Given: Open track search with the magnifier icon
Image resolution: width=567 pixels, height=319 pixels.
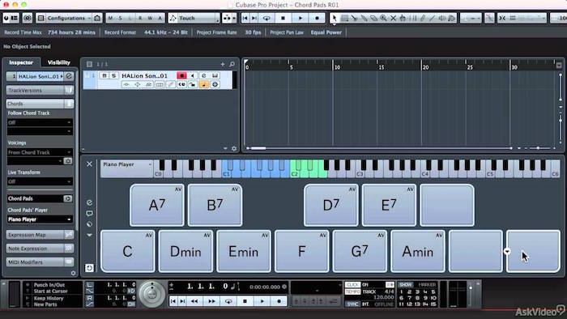Looking at the screenshot, I should pyautogui.click(x=232, y=64).
